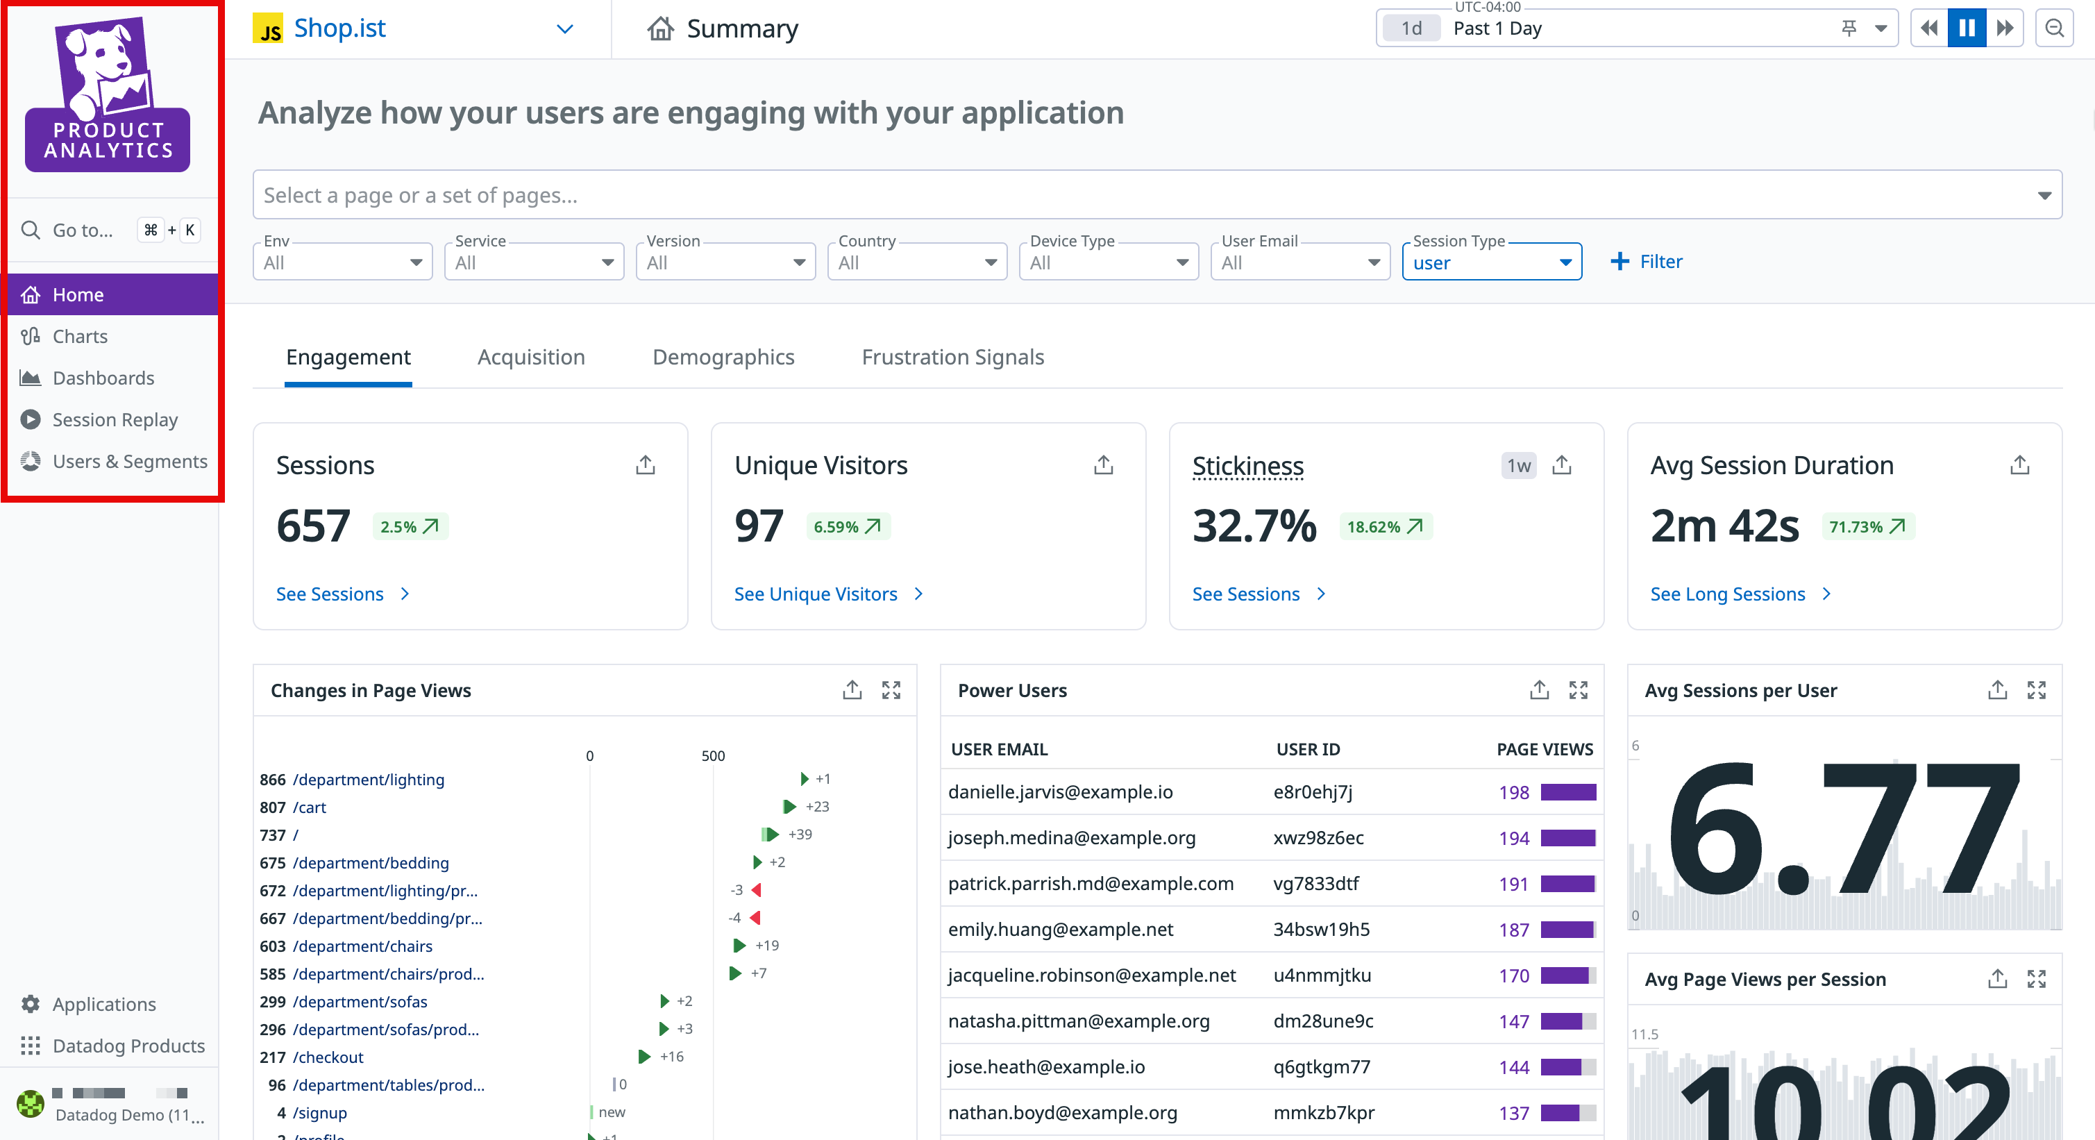This screenshot has height=1140, width=2095.
Task: Click the page views bar for danielle.jarvis
Action: 1567,792
